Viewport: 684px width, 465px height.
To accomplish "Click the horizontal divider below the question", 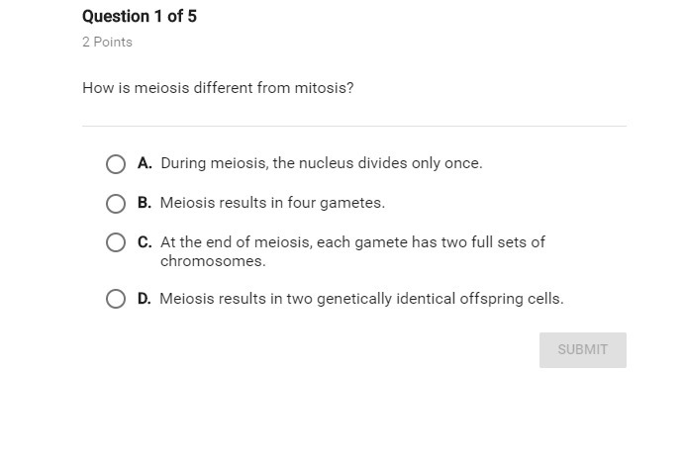I will click(354, 127).
